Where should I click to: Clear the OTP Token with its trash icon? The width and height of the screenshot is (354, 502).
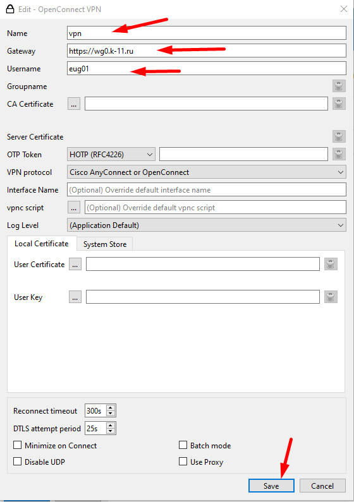[x=339, y=154]
